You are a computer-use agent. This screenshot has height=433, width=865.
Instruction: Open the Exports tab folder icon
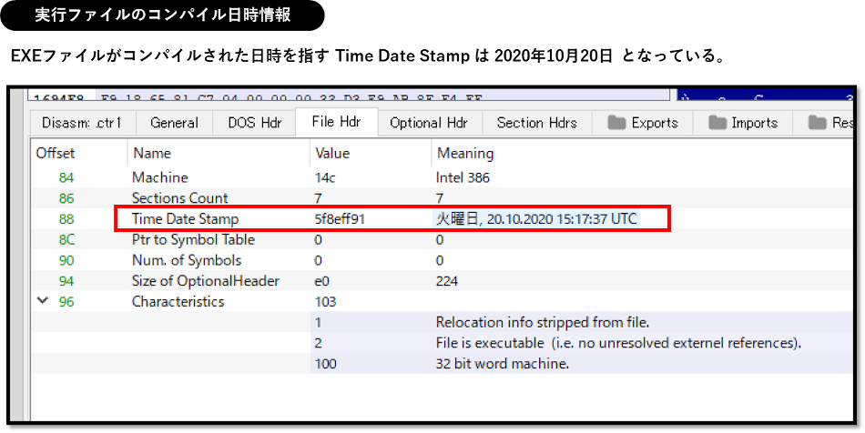point(617,123)
